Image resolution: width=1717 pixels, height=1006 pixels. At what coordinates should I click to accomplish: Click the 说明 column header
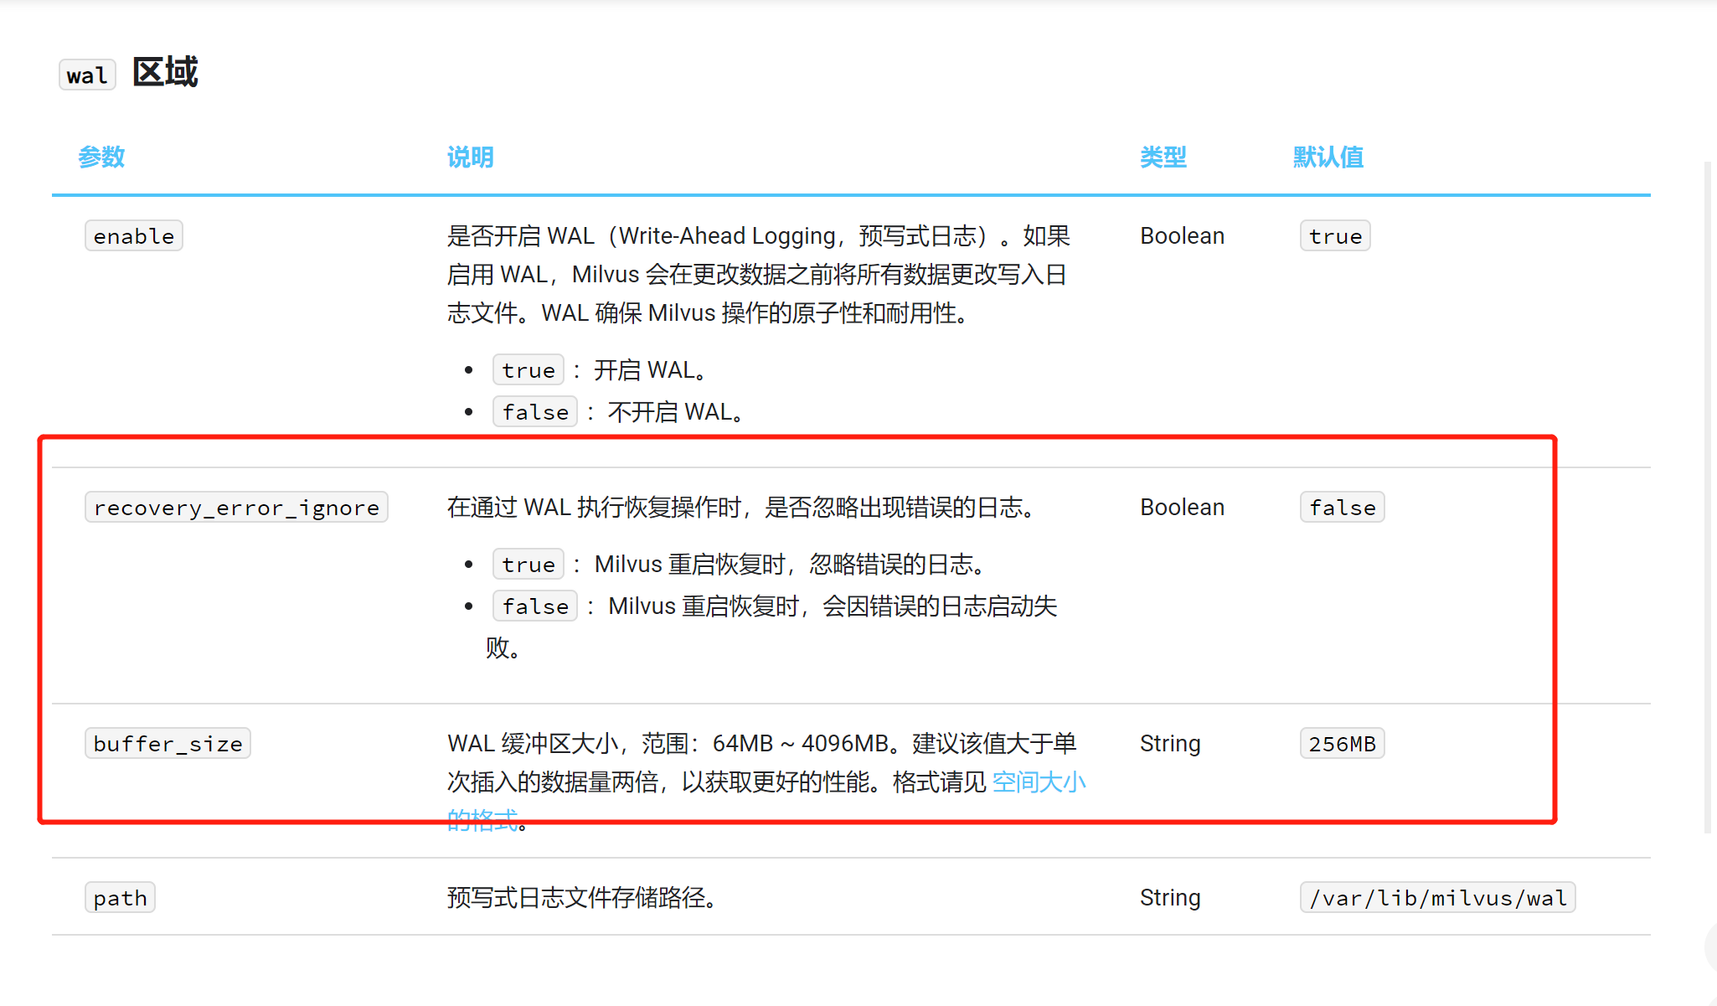point(469,157)
